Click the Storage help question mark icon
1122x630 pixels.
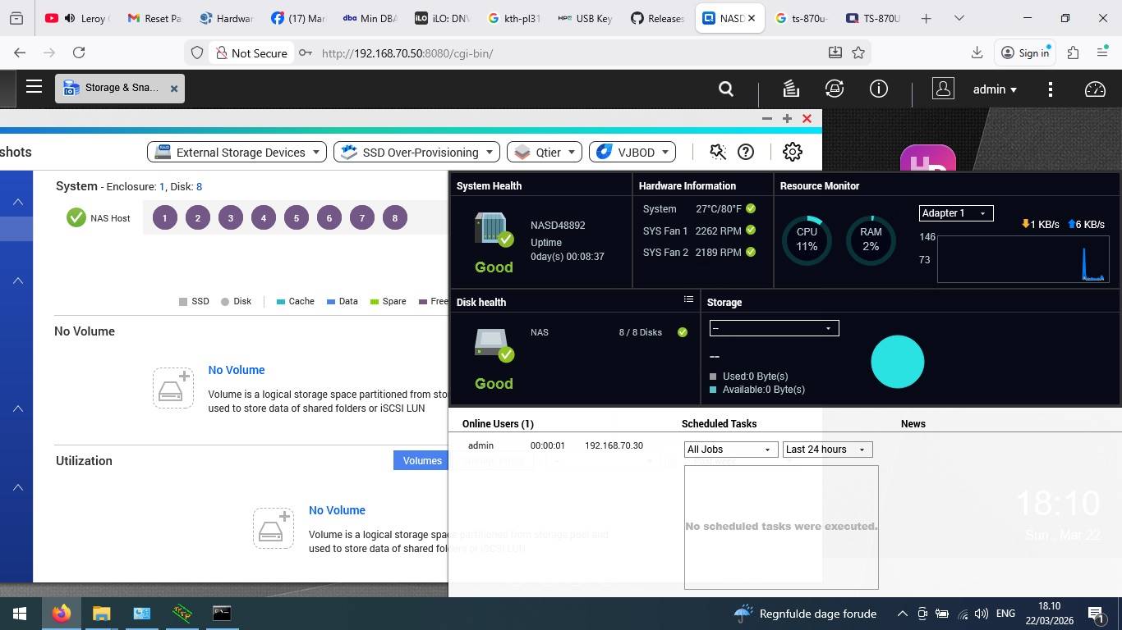[x=746, y=152]
